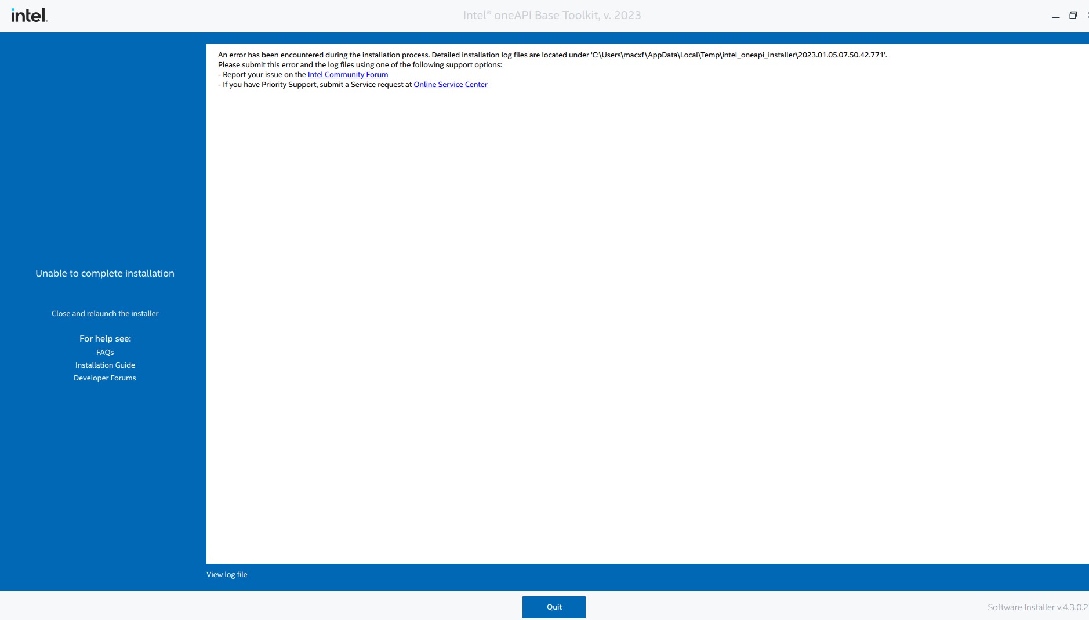Viewport: 1089px width, 620px height.
Task: Click the Intel oneAPI Base Toolkit title
Action: pyautogui.click(x=551, y=16)
